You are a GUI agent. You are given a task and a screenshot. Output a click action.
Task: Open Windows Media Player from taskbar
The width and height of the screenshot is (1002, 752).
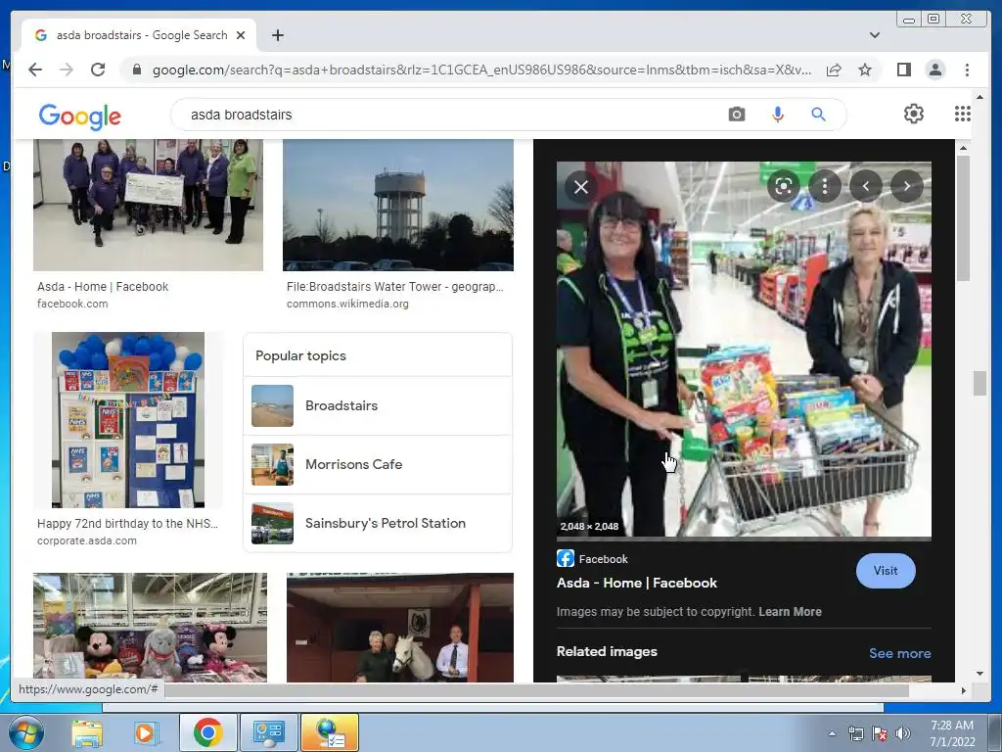146,732
